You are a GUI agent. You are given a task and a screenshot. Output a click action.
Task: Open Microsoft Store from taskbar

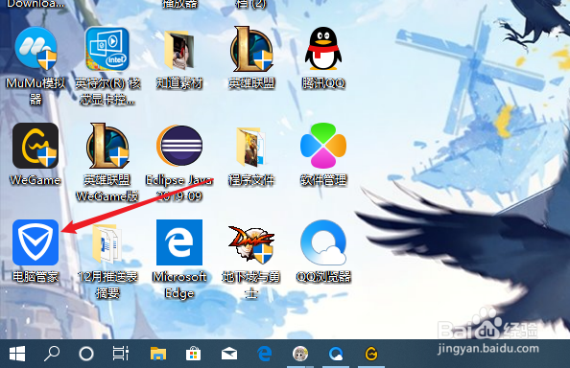tap(194, 354)
